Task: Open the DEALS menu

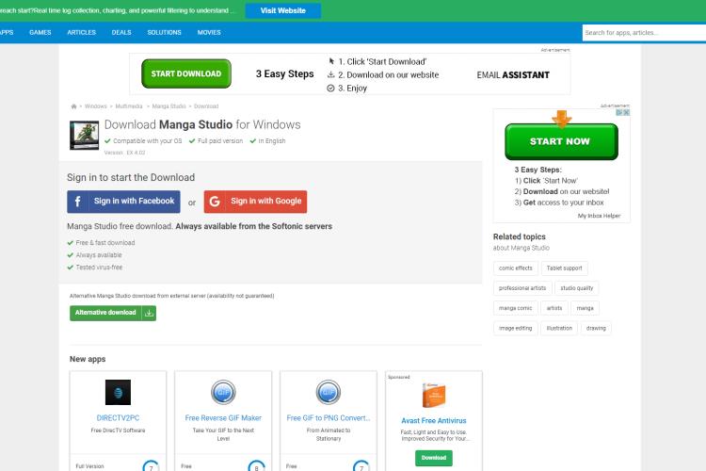Action: pyautogui.click(x=121, y=32)
